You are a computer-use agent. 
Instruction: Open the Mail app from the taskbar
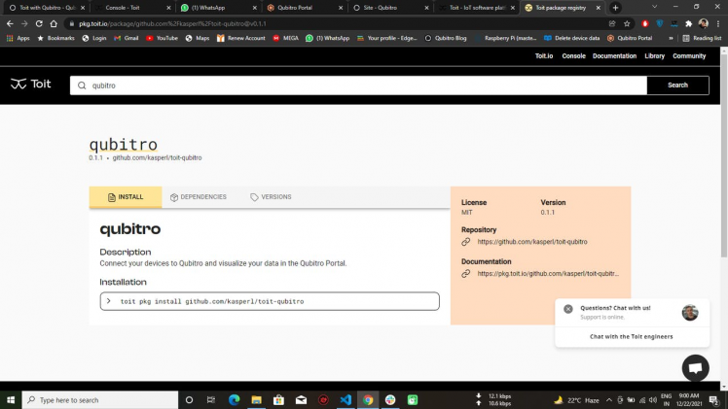(x=301, y=399)
